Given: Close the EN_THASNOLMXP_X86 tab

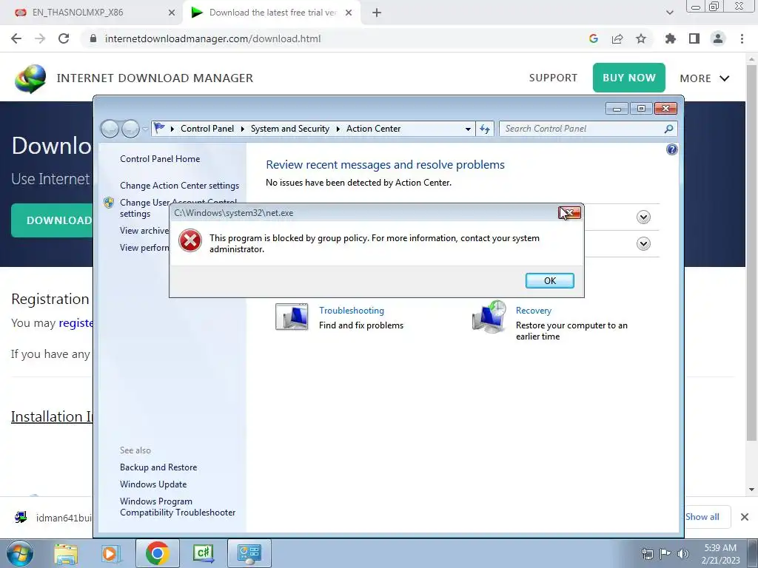Looking at the screenshot, I should tap(172, 13).
